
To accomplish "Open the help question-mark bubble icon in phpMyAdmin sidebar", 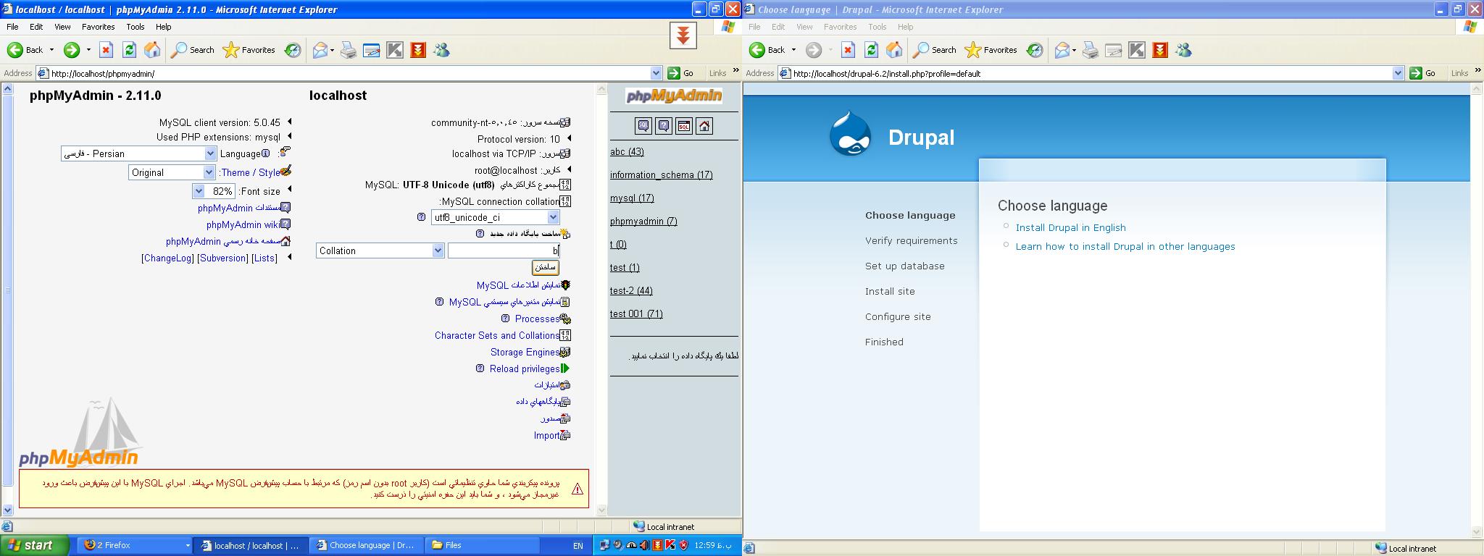I will tap(664, 126).
